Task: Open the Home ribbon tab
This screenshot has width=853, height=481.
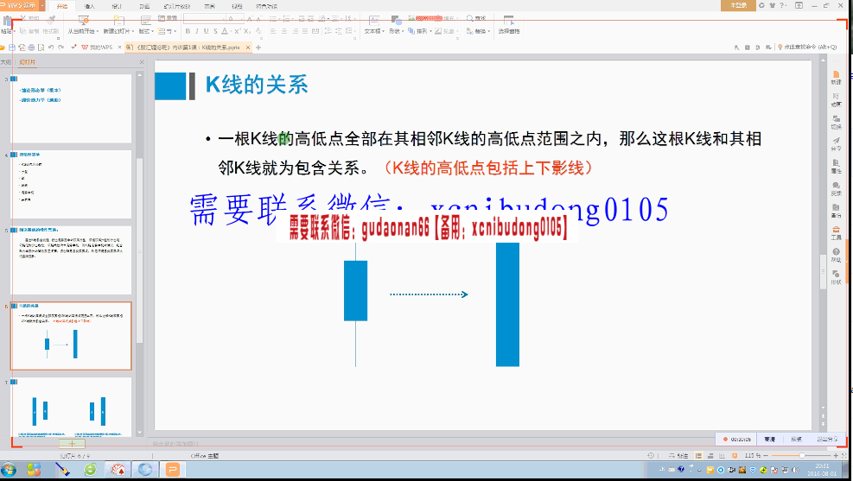Action: [62, 6]
